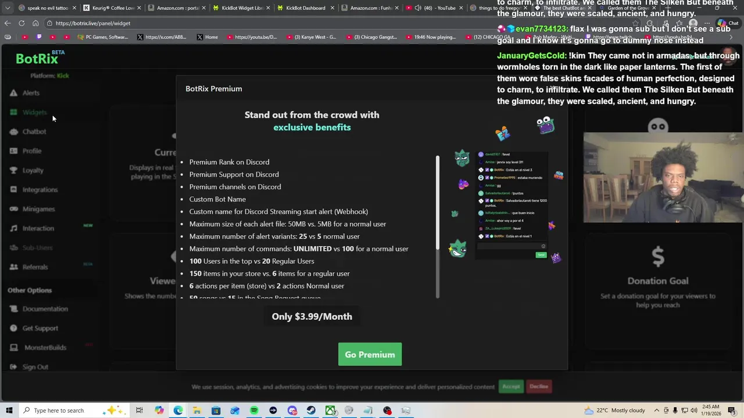This screenshot has height=418, width=744.
Task: Open the Windows Start menu
Action: coord(9,410)
